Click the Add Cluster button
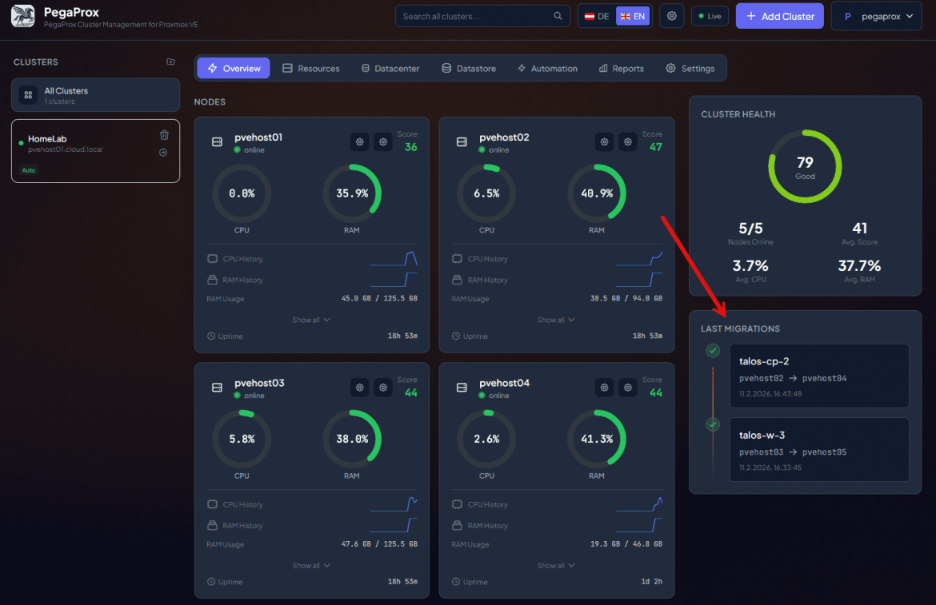 (780, 16)
